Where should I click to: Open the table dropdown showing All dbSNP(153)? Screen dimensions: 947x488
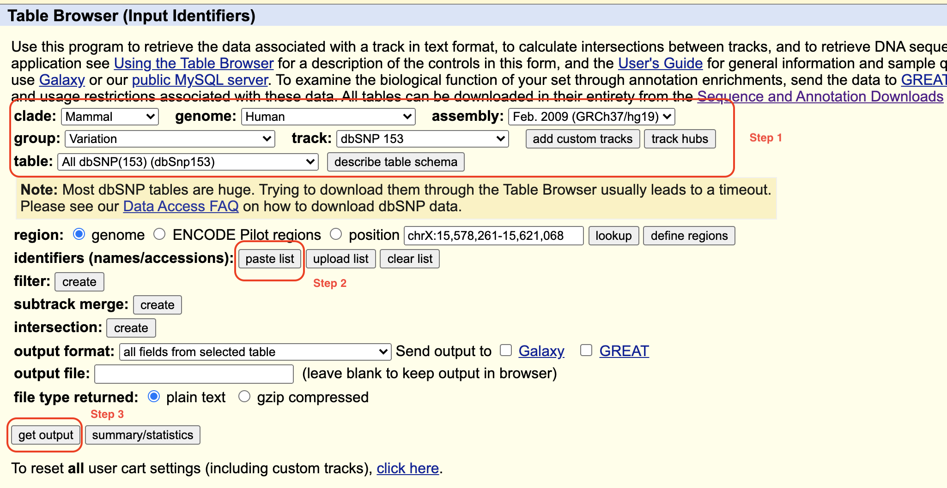pyautogui.click(x=187, y=161)
